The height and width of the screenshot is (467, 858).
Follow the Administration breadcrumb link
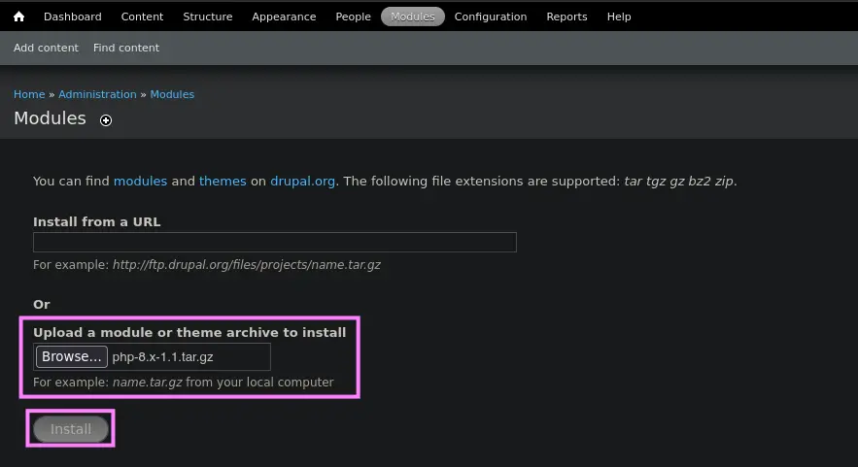point(97,94)
